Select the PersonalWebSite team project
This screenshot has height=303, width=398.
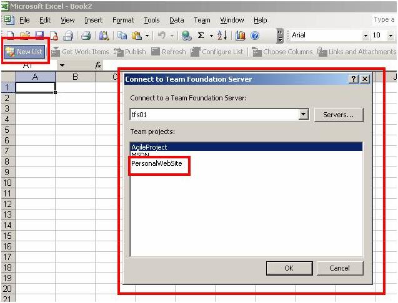157,163
